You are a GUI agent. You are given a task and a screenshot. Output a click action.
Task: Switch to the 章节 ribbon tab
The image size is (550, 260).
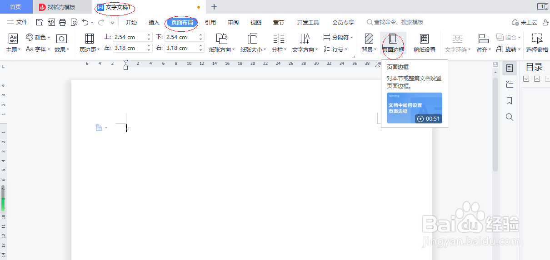point(279,22)
